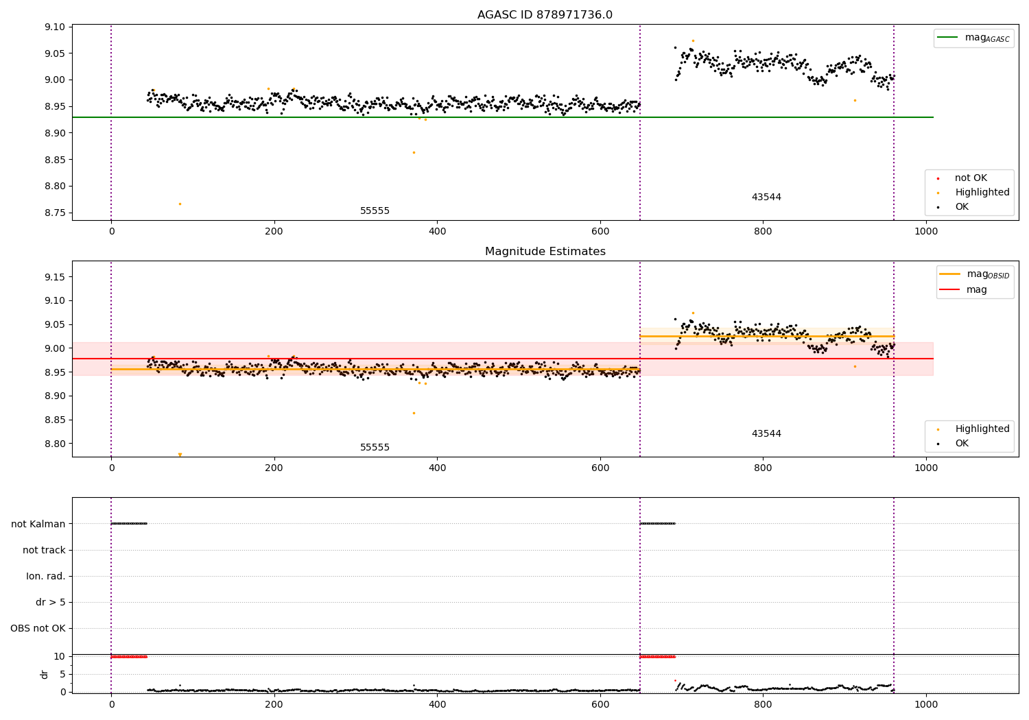Viewport: 1029px width, 720px height.
Task: Click the '5' tick on dr axis
Action: [x=62, y=674]
